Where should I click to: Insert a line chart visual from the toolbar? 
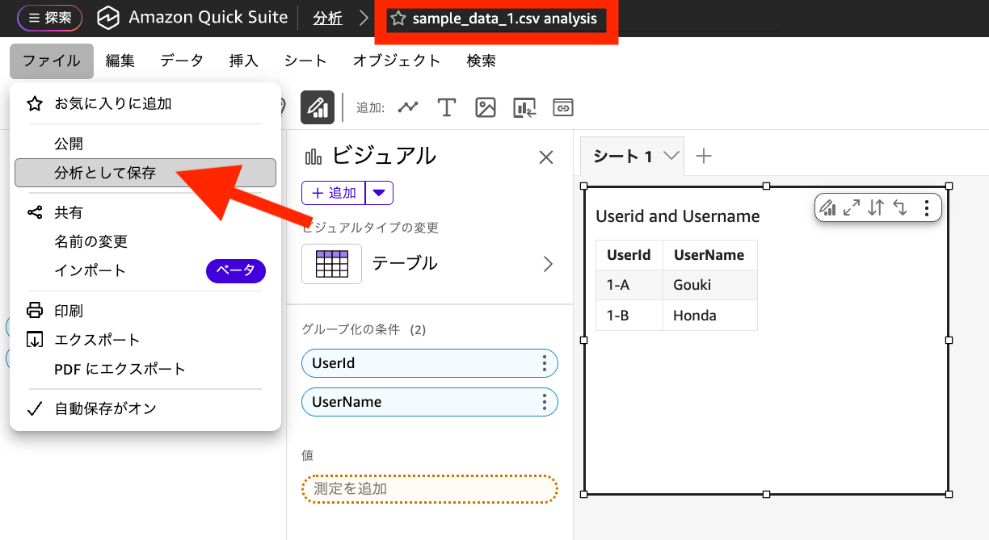(408, 107)
